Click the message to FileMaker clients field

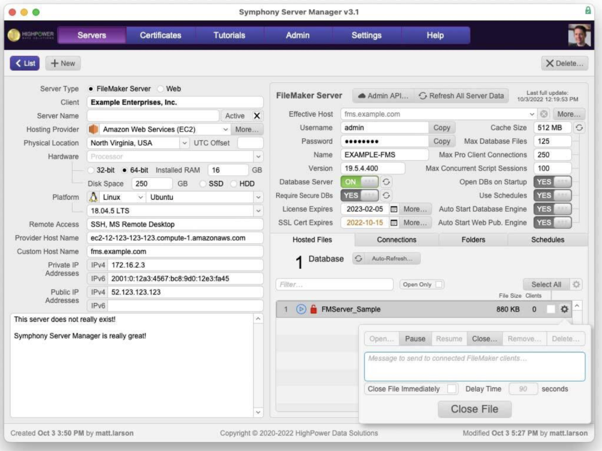[x=474, y=366]
